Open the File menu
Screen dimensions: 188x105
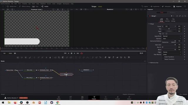pos(12,4)
